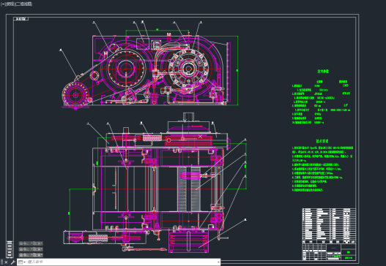Open the 俯视 view controls menu
386x266 pixels.
pyautogui.click(x=10, y=4)
